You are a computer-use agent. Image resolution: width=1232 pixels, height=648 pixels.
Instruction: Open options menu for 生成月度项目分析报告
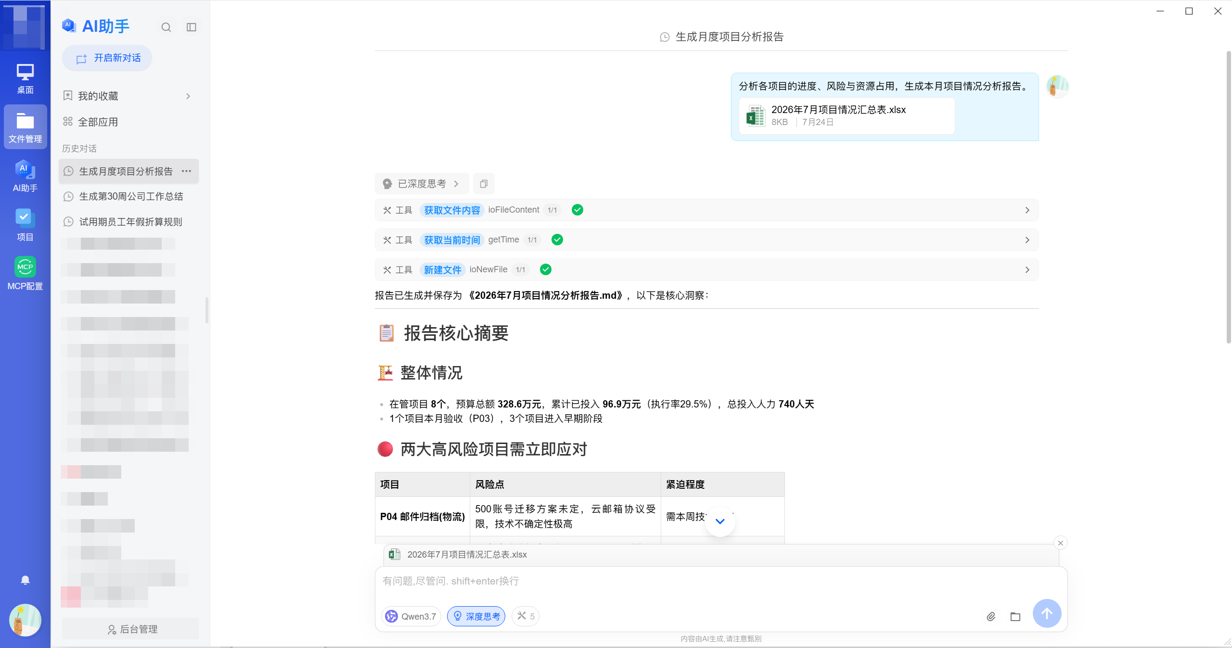point(187,171)
